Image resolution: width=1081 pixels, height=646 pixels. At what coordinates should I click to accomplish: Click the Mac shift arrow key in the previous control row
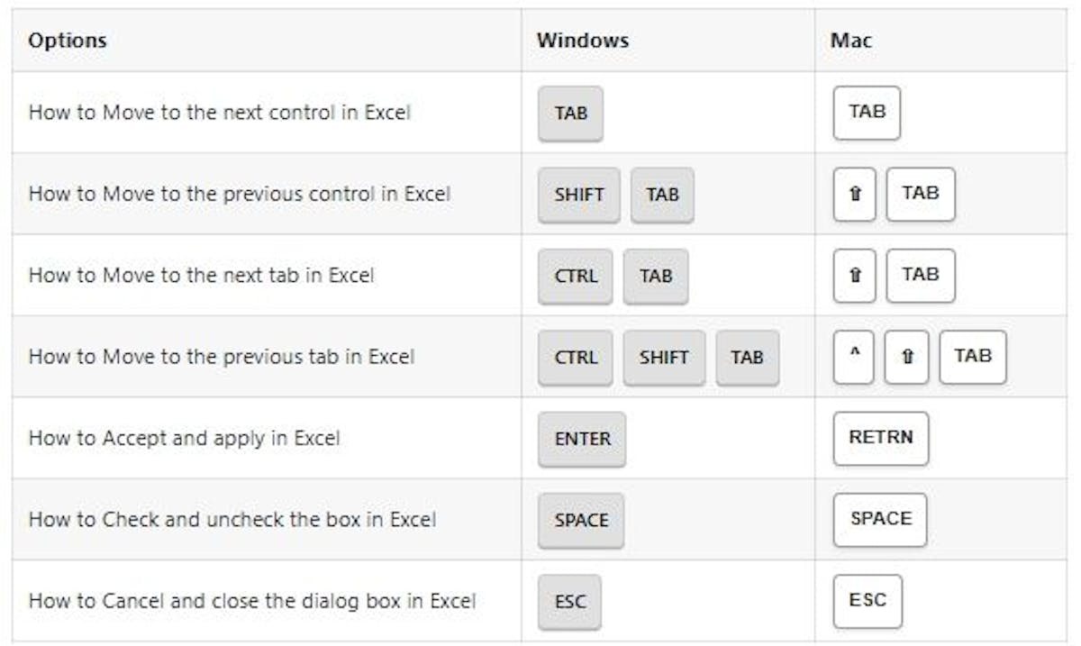(x=854, y=195)
